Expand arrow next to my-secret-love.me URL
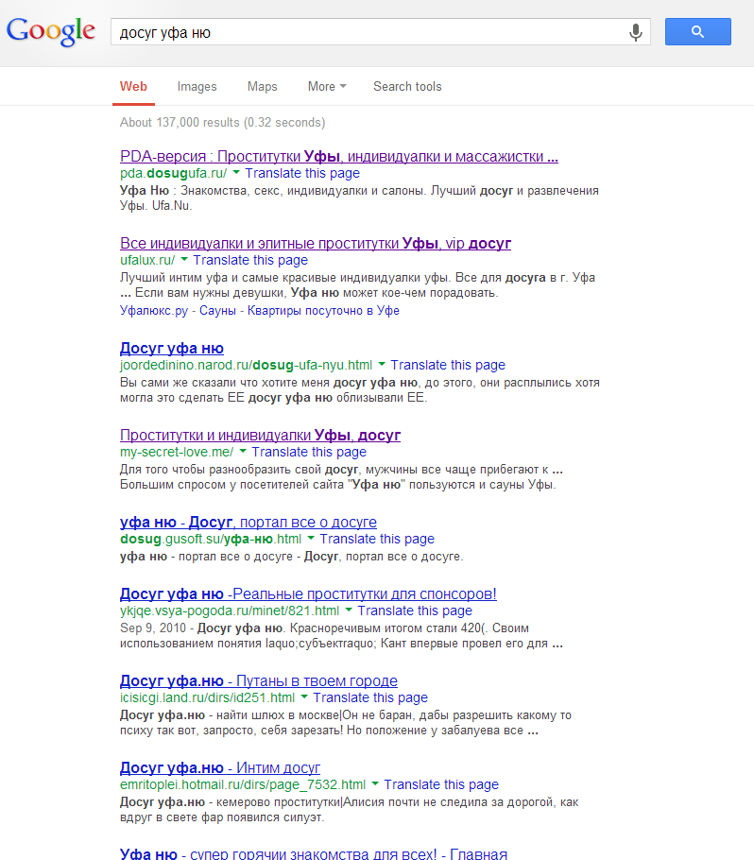This screenshot has height=860, width=754. point(243,451)
